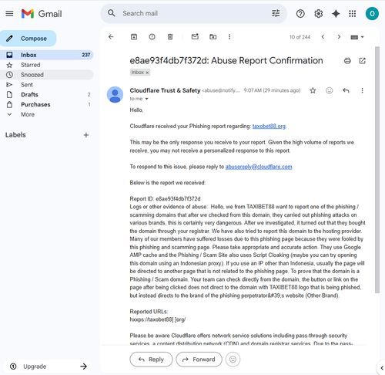Mark email as unread
The height and width of the screenshot is (375, 385).
(195, 37)
